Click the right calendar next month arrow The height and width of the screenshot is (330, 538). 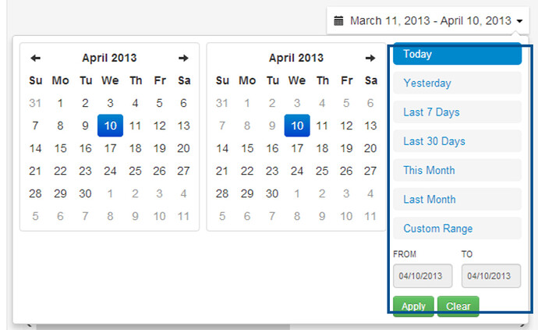tap(370, 58)
